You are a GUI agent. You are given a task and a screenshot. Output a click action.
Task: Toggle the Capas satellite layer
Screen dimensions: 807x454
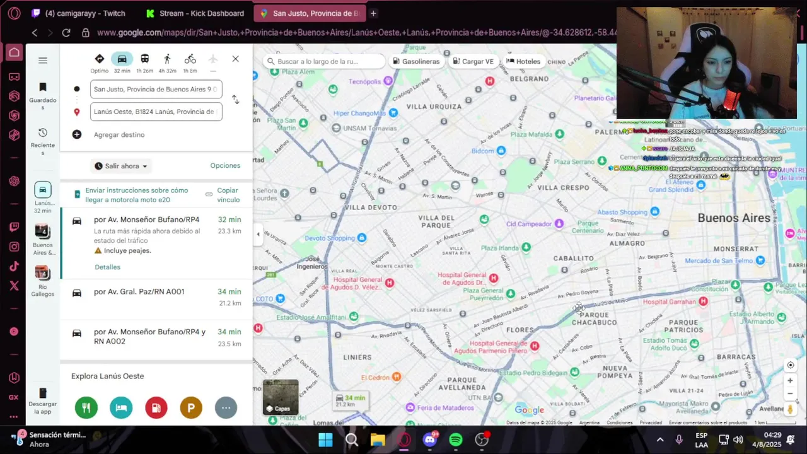(x=281, y=397)
